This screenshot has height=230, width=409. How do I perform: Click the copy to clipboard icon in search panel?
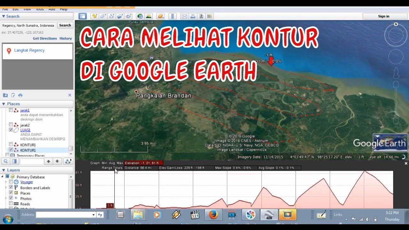click(13, 95)
